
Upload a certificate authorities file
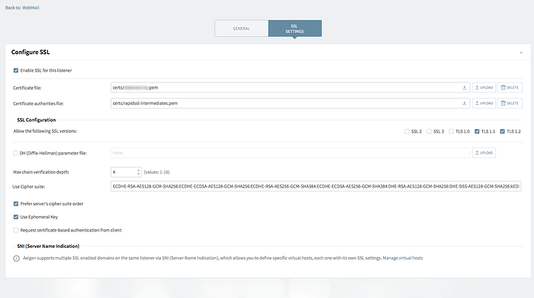484,103
